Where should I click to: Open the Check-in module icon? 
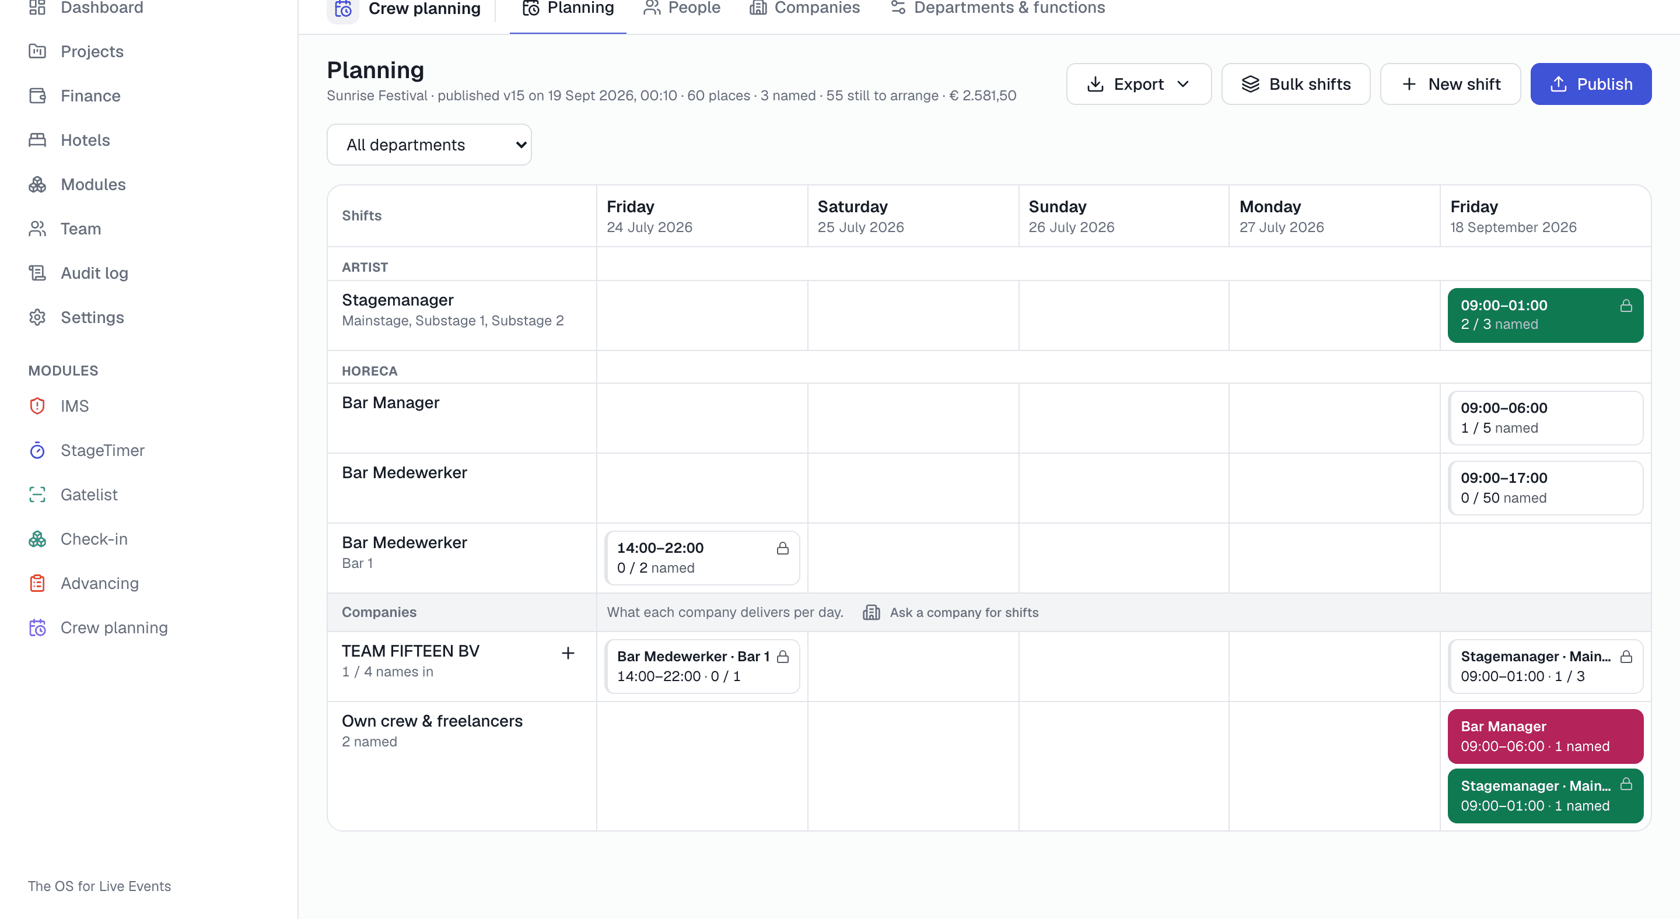[x=37, y=539]
